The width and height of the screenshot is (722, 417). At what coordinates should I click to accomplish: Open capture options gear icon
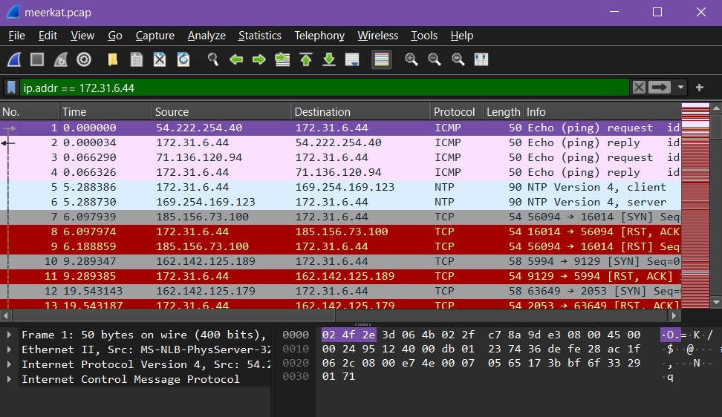click(84, 59)
